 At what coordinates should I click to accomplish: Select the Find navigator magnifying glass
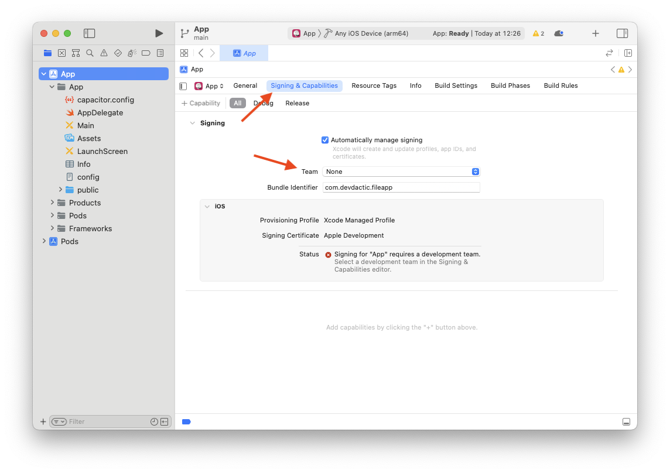point(90,53)
